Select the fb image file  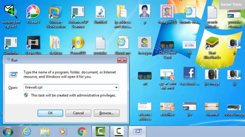click(189, 48)
